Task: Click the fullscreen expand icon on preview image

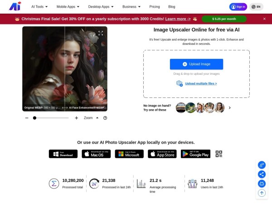Action: [101, 33]
